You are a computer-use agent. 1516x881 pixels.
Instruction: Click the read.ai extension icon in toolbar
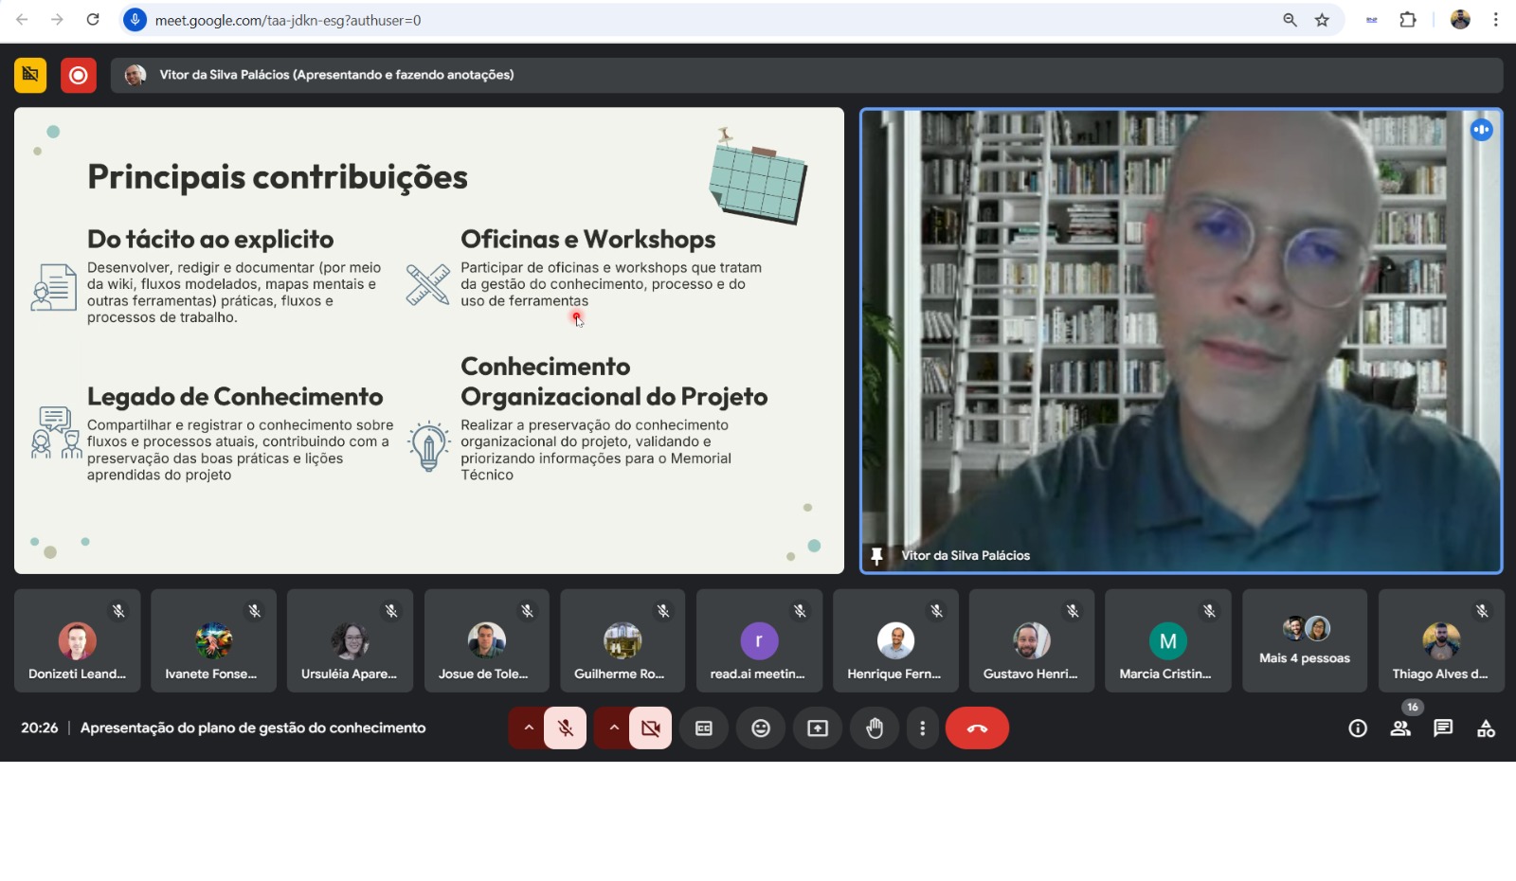1371,20
